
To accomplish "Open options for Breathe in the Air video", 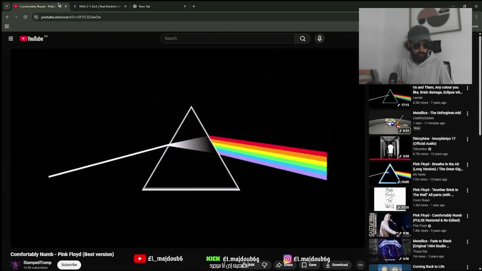I will (467, 165).
